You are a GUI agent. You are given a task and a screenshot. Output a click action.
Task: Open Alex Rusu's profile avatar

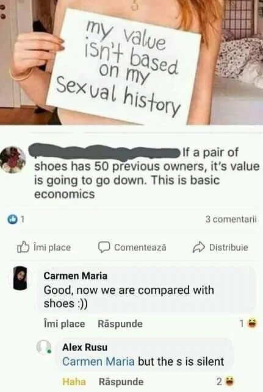44,347
